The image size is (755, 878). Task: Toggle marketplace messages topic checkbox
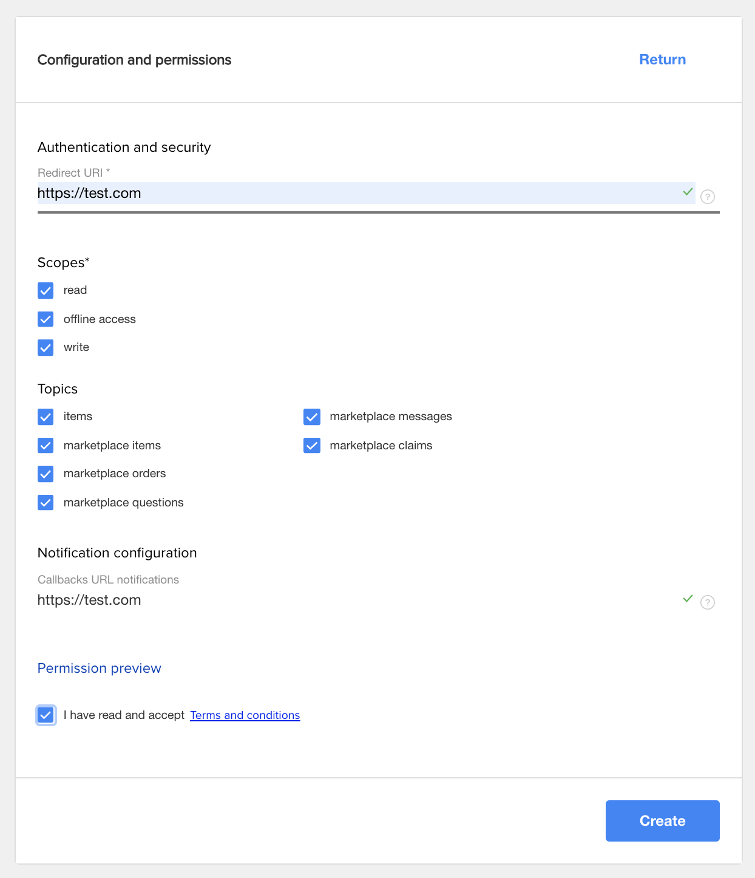(x=312, y=417)
